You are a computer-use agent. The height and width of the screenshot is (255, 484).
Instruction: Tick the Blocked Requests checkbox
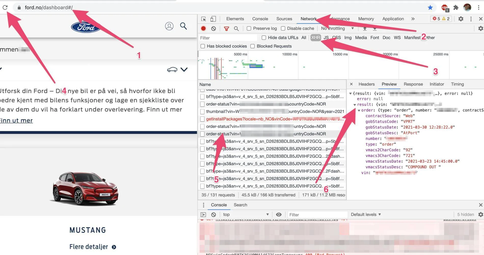point(252,46)
